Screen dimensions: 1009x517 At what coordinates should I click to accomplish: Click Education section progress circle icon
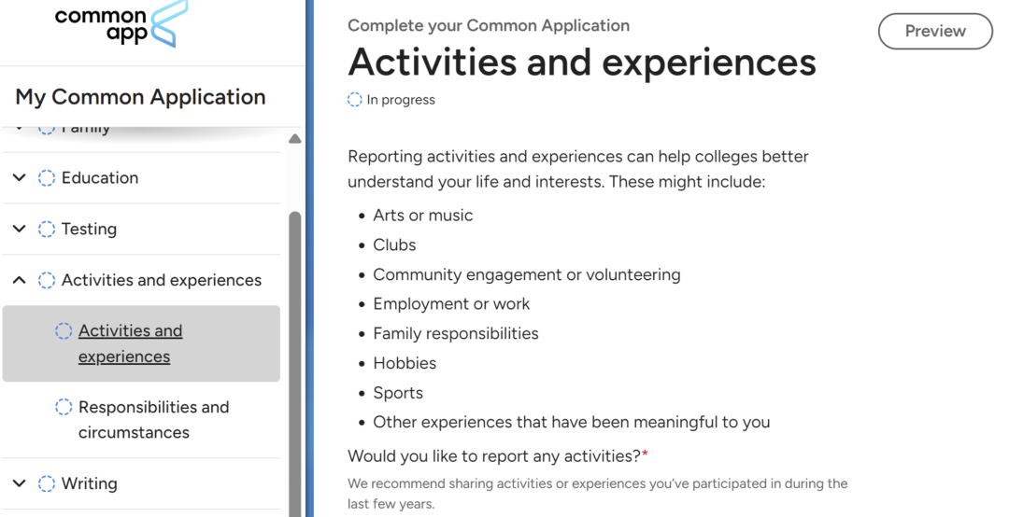[47, 178]
